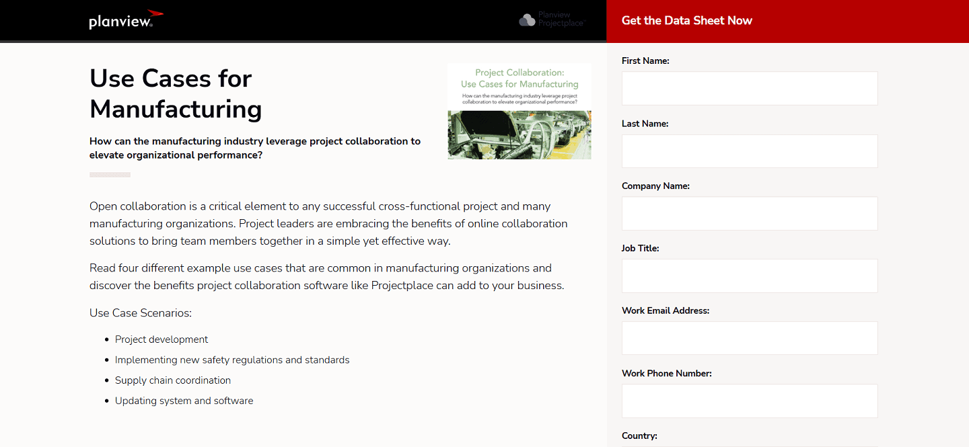Click the bold collaboration question subtitle
This screenshot has height=447, width=969.
[x=254, y=148]
